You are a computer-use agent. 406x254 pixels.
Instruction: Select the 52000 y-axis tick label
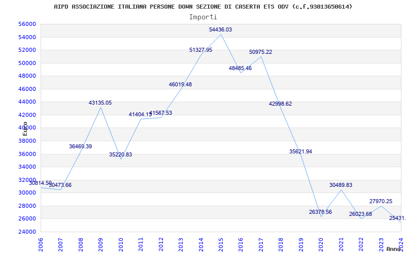pos(27,50)
